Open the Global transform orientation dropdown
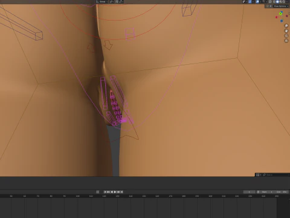Image resolution: width=290 pixels, height=218 pixels. pyautogui.click(x=102, y=2)
